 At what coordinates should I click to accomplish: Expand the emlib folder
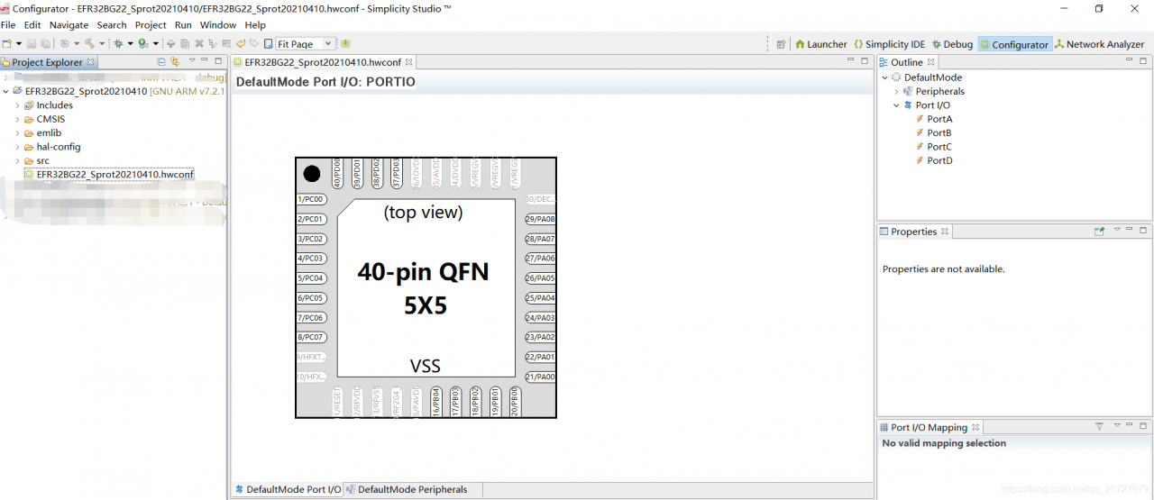point(17,132)
